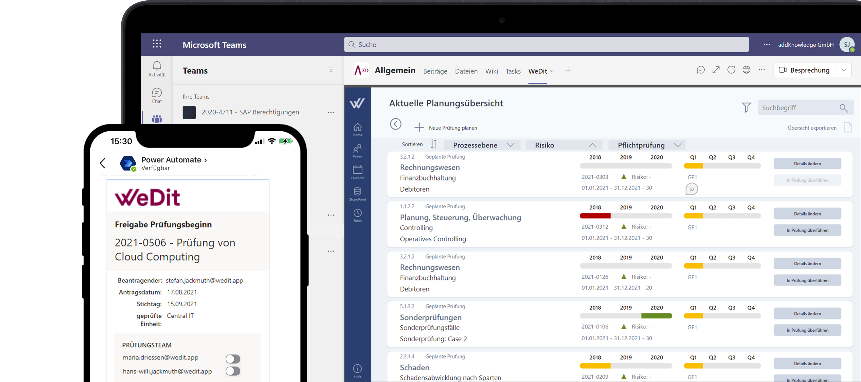Expand the Prozessebene dropdown

[510, 145]
